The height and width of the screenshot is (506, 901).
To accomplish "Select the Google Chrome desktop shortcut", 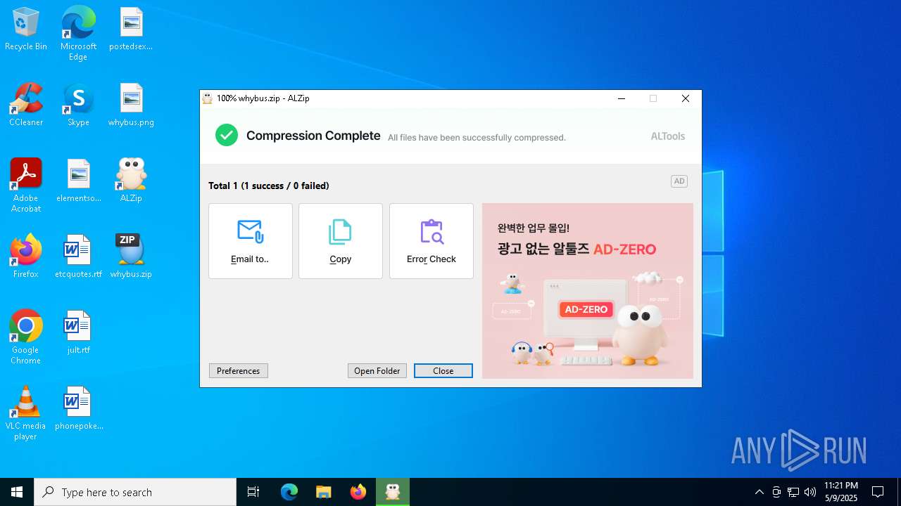I will pos(26,337).
